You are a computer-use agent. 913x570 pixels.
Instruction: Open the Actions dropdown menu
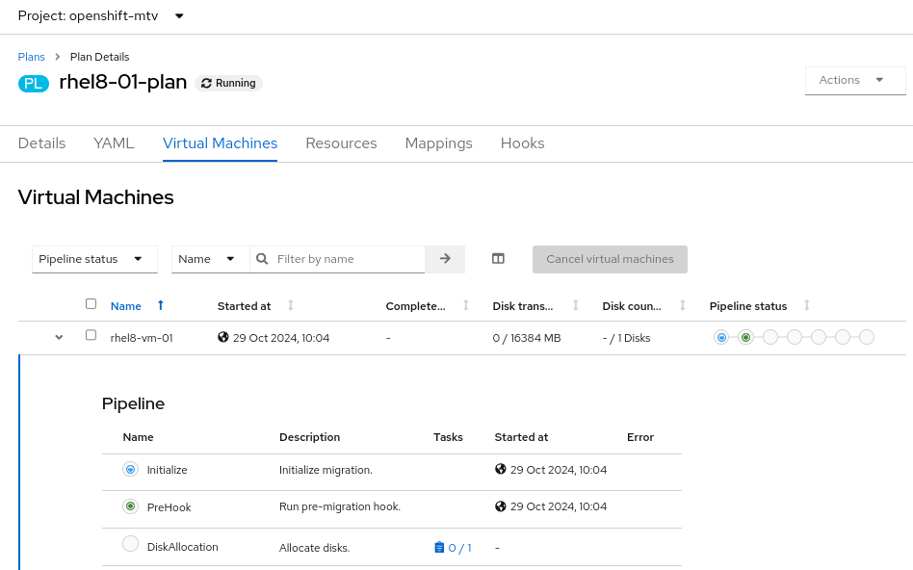coord(855,80)
